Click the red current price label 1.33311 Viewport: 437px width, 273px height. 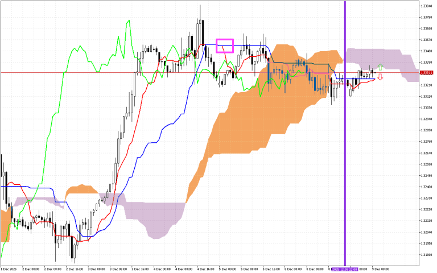click(426, 73)
